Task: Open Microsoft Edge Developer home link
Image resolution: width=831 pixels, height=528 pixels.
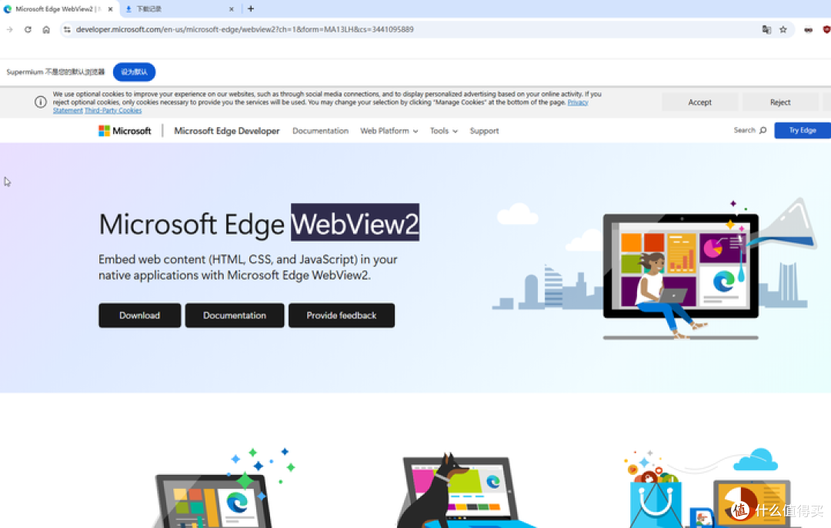Action: click(x=226, y=131)
